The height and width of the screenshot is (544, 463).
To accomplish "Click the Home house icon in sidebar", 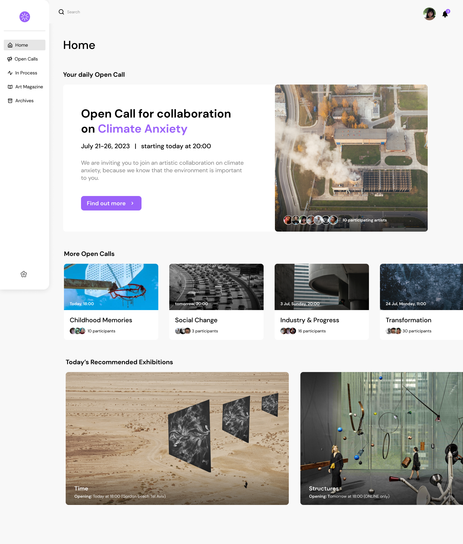I will (10, 45).
